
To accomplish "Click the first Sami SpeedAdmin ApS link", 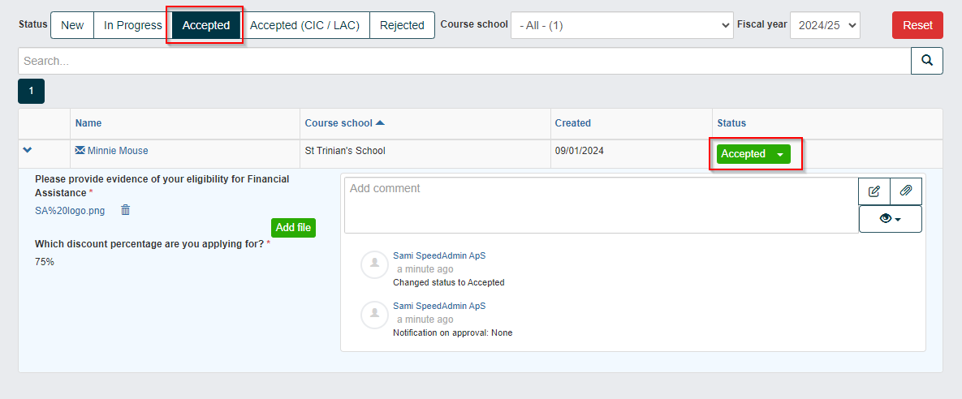I will (439, 255).
